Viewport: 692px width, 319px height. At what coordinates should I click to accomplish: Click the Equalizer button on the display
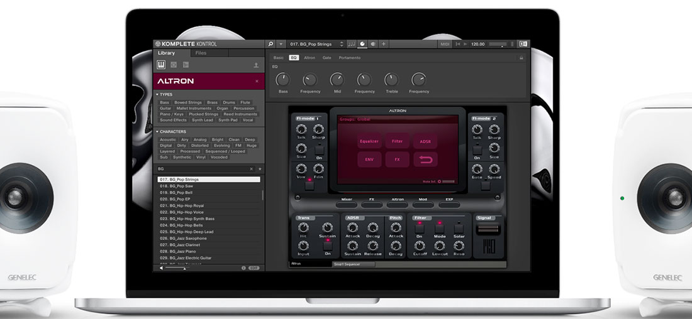tap(369, 141)
